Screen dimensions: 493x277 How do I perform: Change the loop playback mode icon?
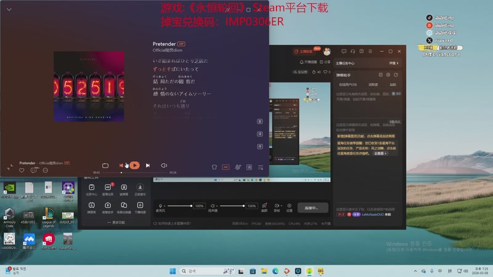[x=105, y=165]
